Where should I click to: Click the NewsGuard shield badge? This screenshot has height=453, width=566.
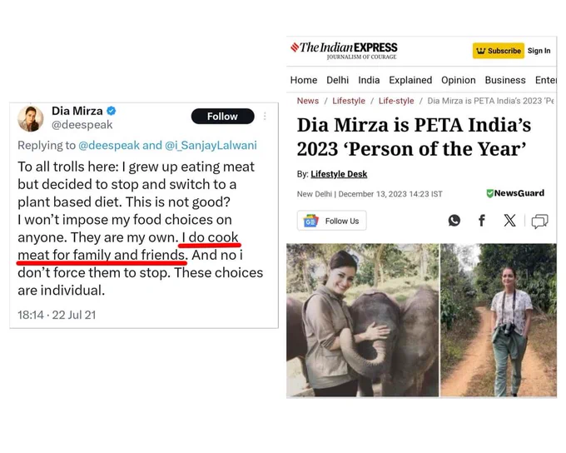coord(515,193)
